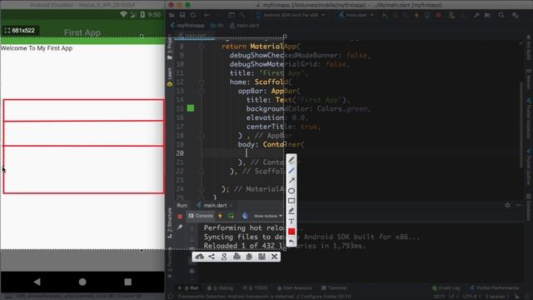This screenshot has height=300, width=533.
Task: Tap the emulator Back navigation button
Action: (37, 282)
